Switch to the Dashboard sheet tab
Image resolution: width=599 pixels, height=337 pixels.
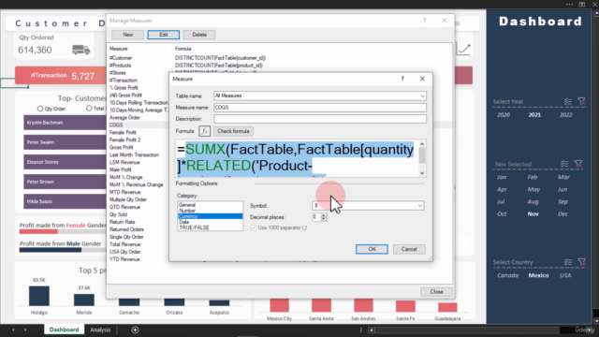pos(64,330)
